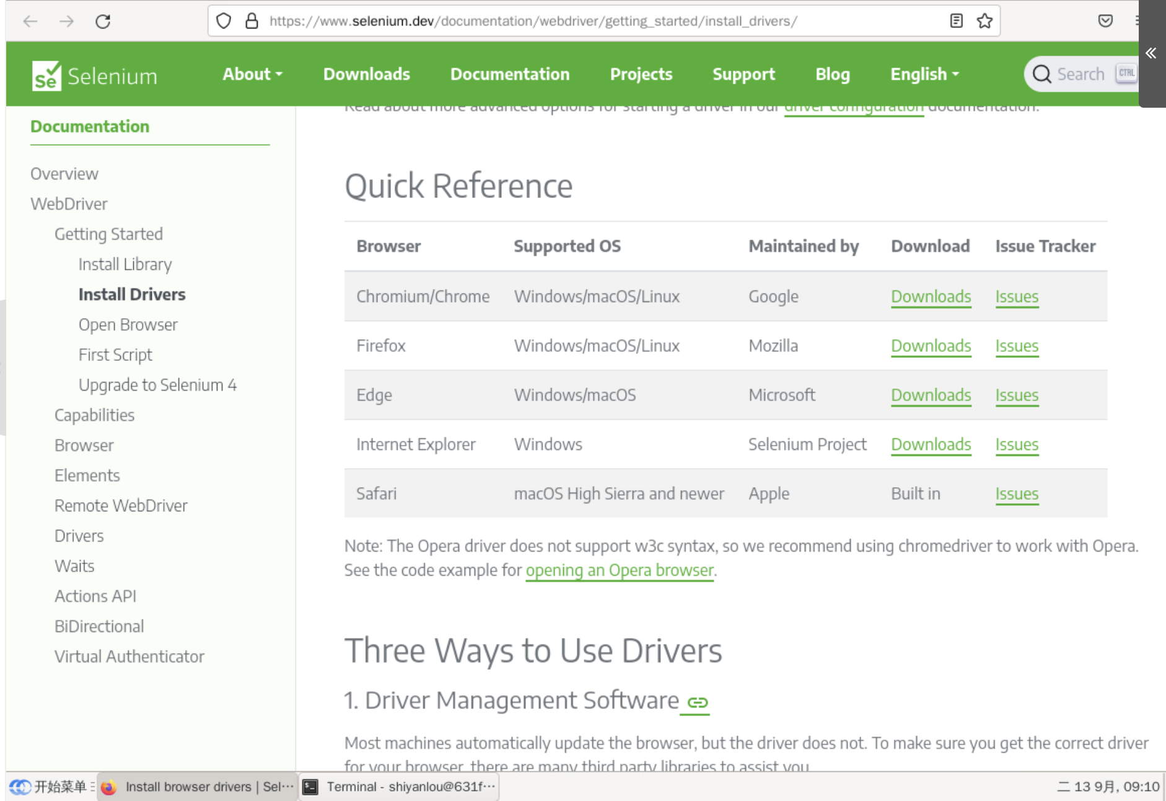Expand the About dropdown menu
The width and height of the screenshot is (1166, 801).
(x=252, y=74)
